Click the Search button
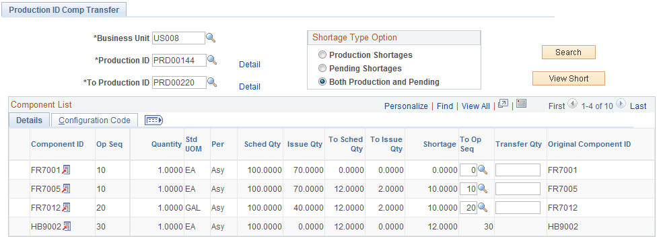 [568, 52]
